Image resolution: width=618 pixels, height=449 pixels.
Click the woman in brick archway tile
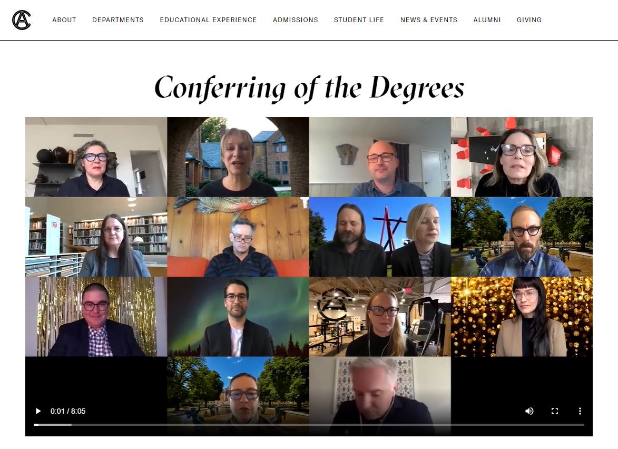pos(238,157)
